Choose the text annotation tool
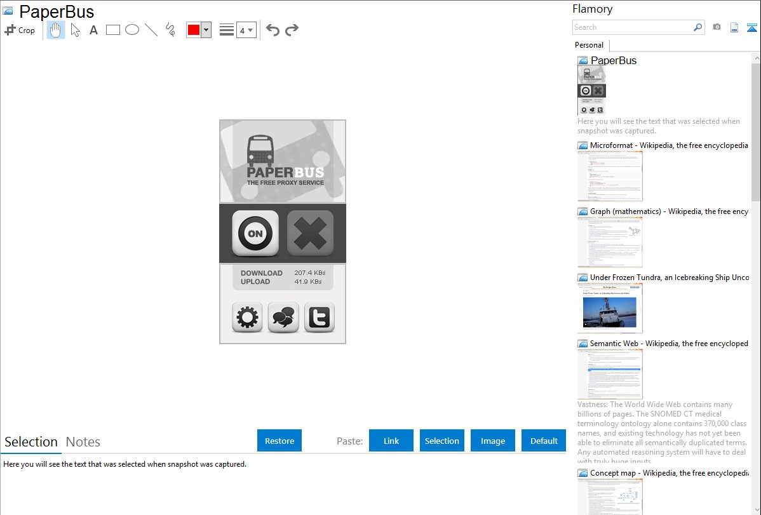 (x=93, y=30)
